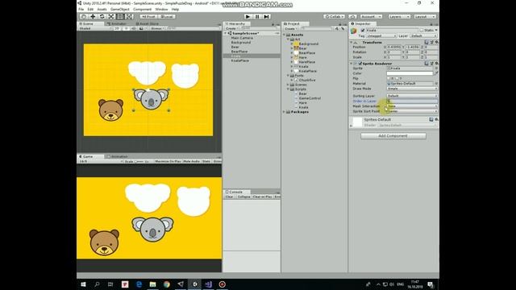This screenshot has height=290, width=516.
Task: Select the Rotate tool in toolbar
Action: click(102, 16)
